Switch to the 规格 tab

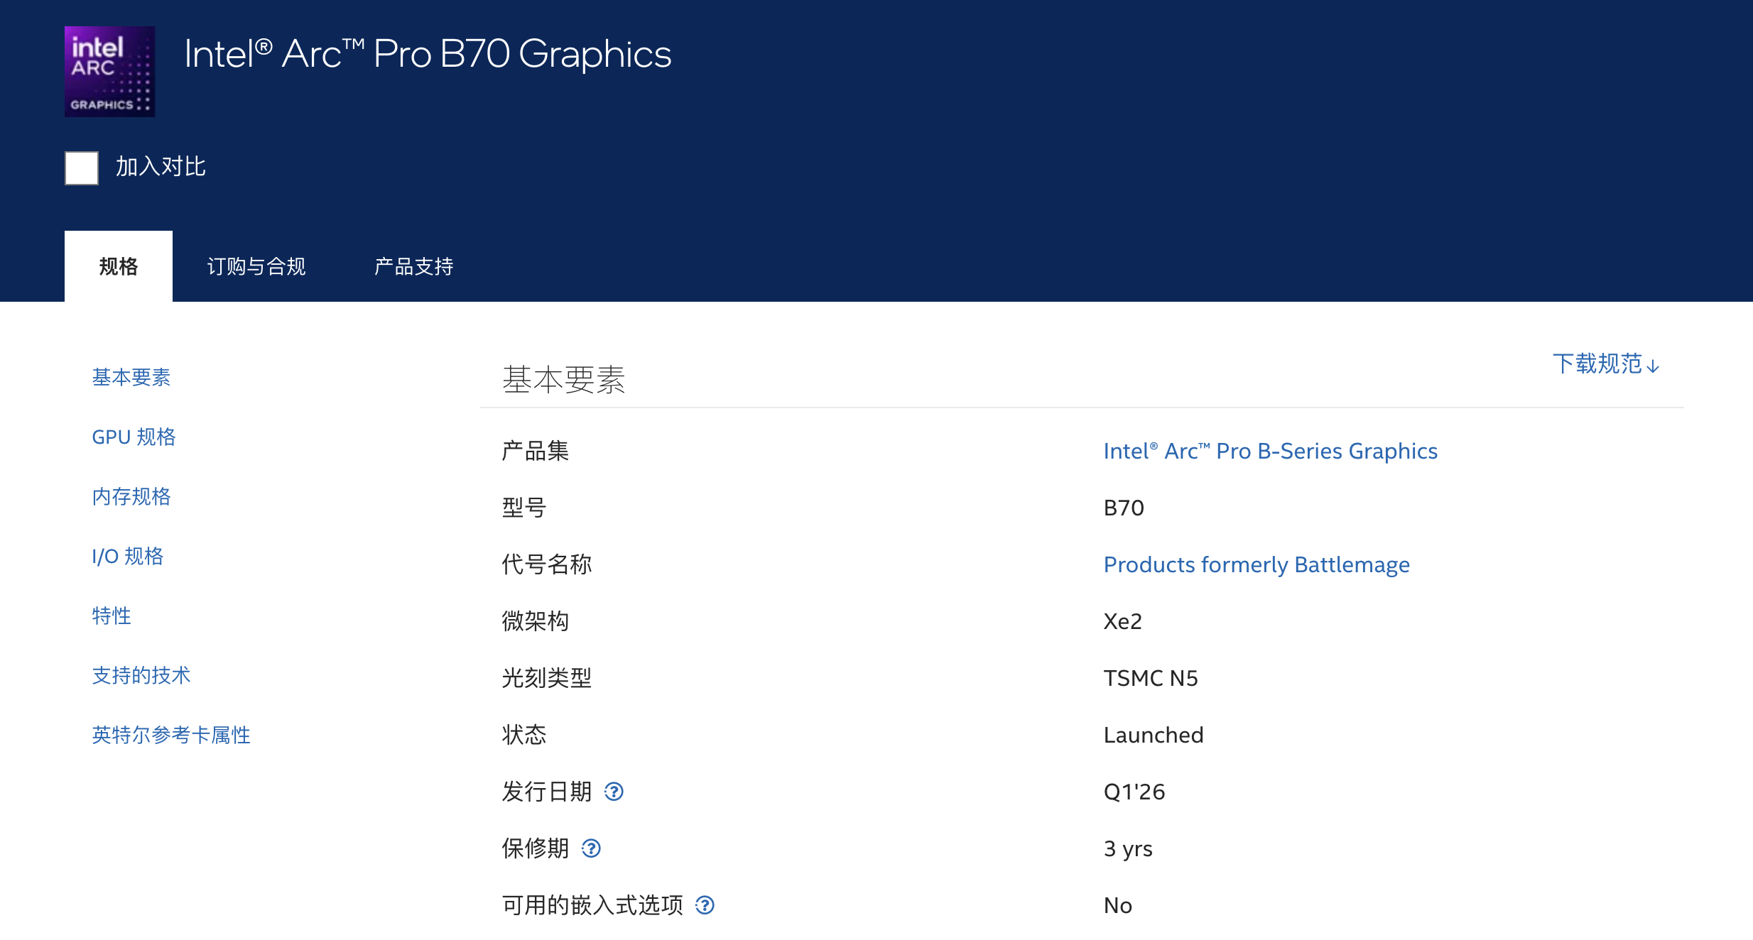point(118,267)
